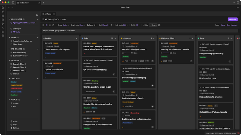Toggle the left sidebar icon beside window controls
241x135 pixels.
(x=13, y=2)
